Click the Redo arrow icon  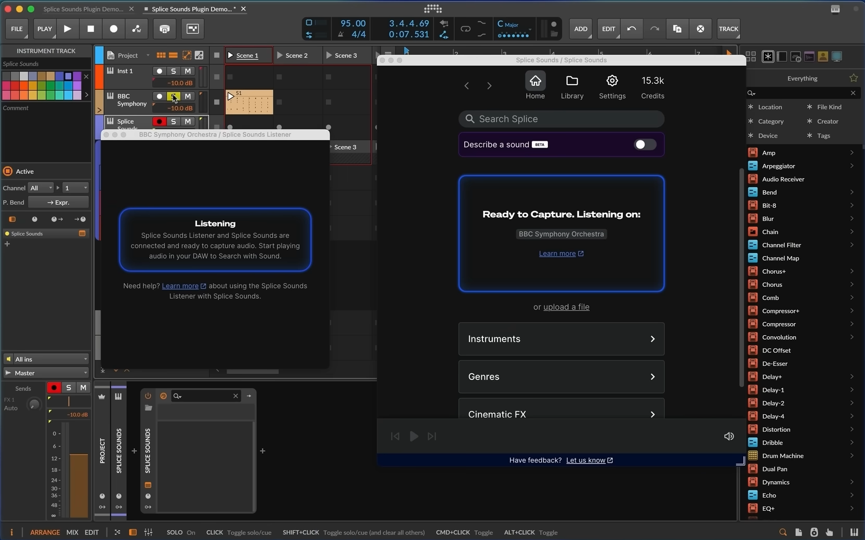click(654, 29)
